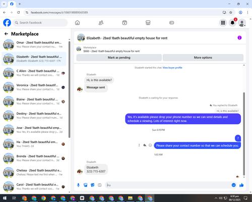The width and height of the screenshot is (252, 202).
Task: Click the browser address bar URL
Action: [59, 13]
